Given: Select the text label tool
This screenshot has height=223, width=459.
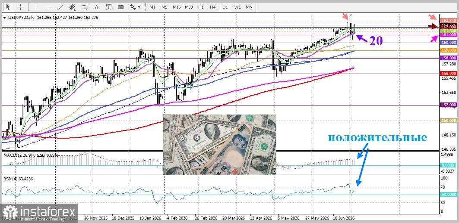Looking at the screenshot, I should click(x=109, y=7).
